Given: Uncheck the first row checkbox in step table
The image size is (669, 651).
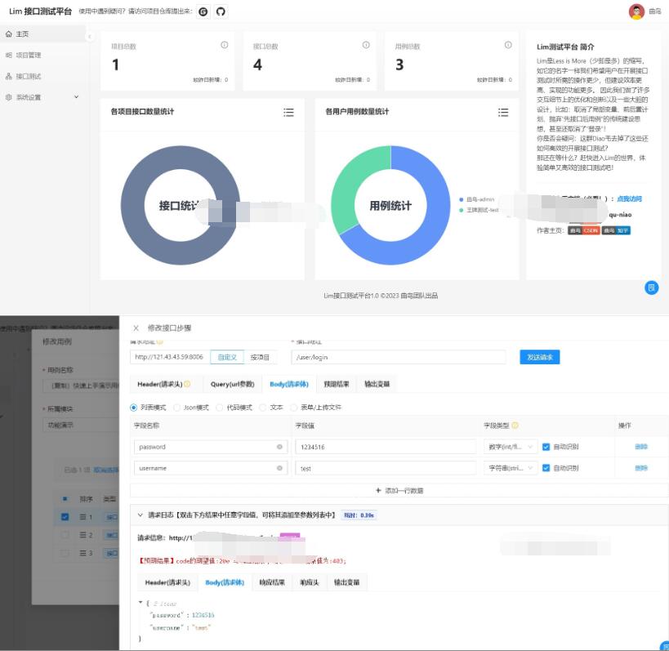Looking at the screenshot, I should coord(65,516).
